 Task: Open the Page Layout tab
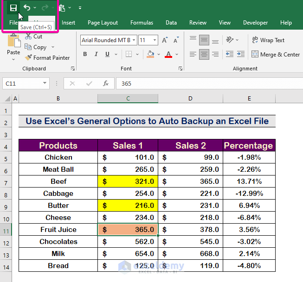(103, 23)
